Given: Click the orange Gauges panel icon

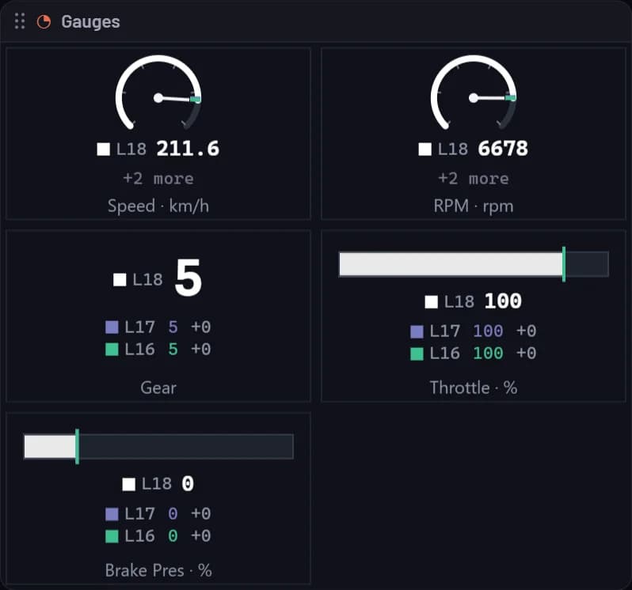Looking at the screenshot, I should click(x=44, y=21).
